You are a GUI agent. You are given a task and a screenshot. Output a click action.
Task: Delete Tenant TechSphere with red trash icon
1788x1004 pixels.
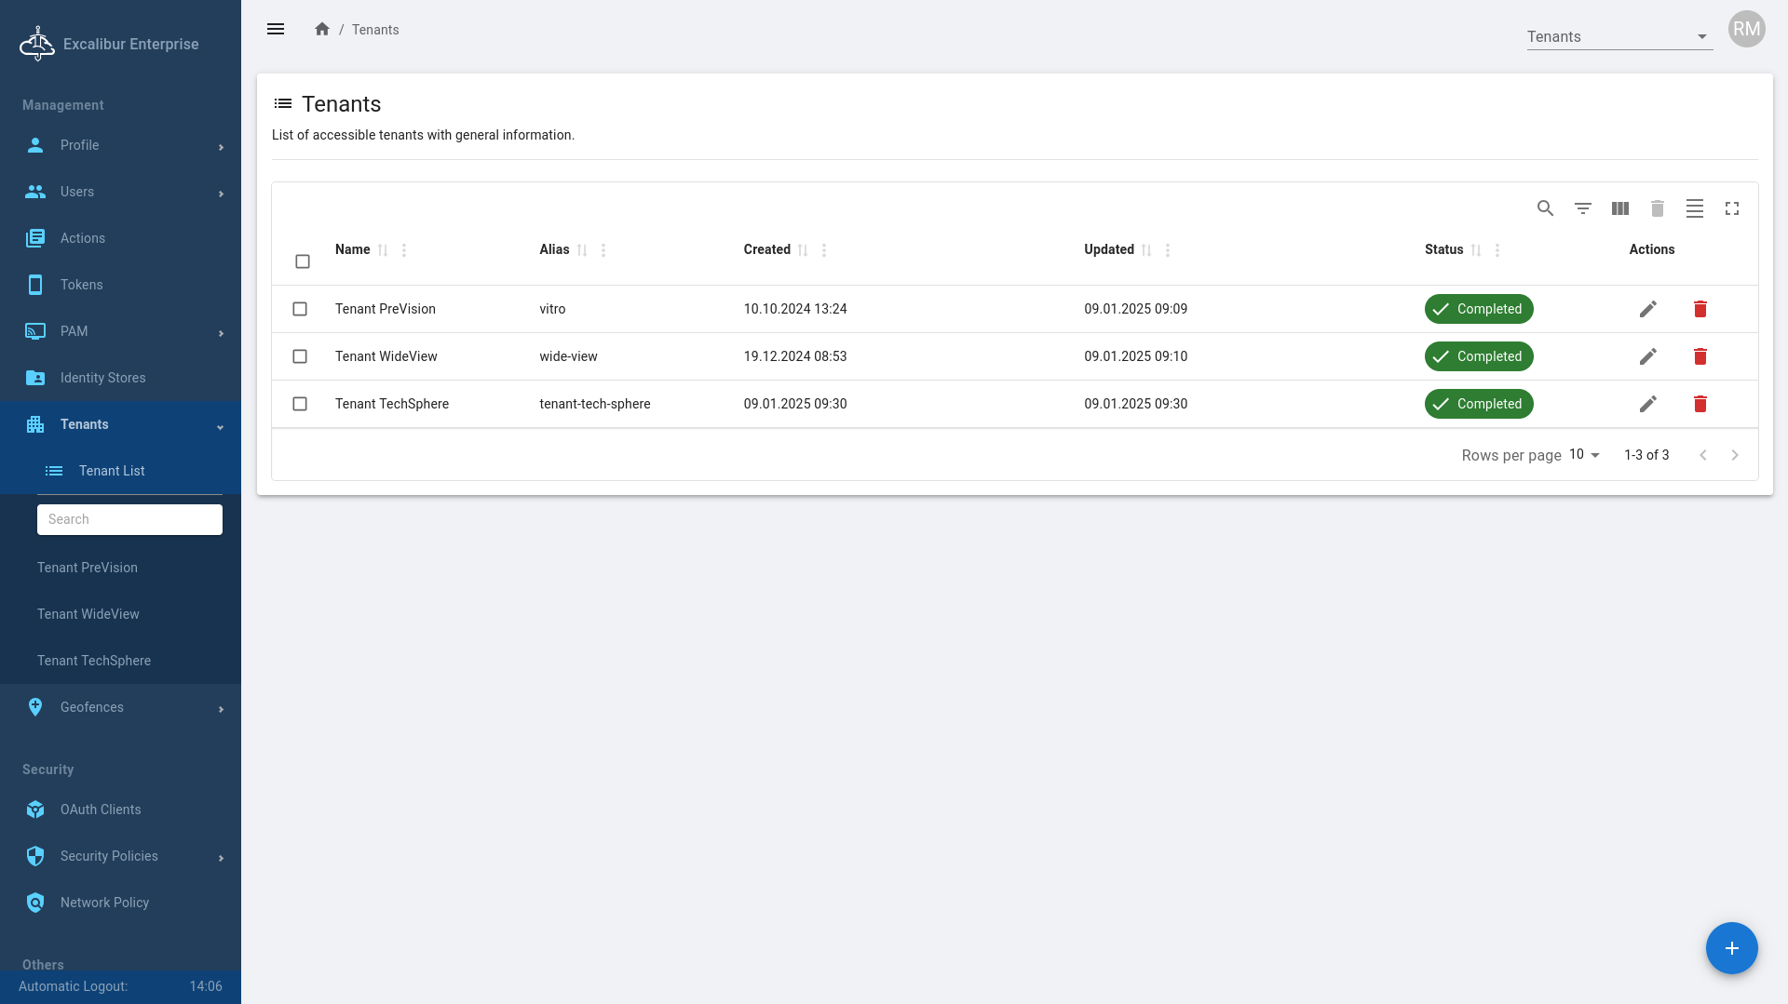[x=1700, y=404]
